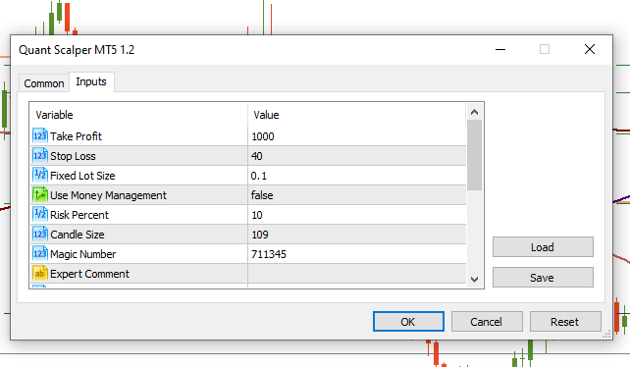The image size is (630, 367).
Task: Load an input preset file
Action: [x=543, y=247]
